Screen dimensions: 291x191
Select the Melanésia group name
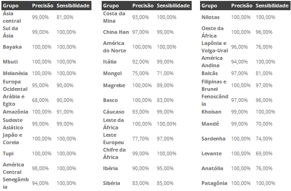pos(15,73)
